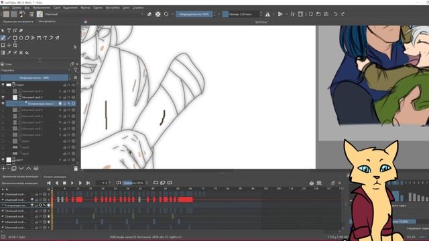Switch to the tool options tab
This screenshot has height=241, width=429.
pos(18,21)
